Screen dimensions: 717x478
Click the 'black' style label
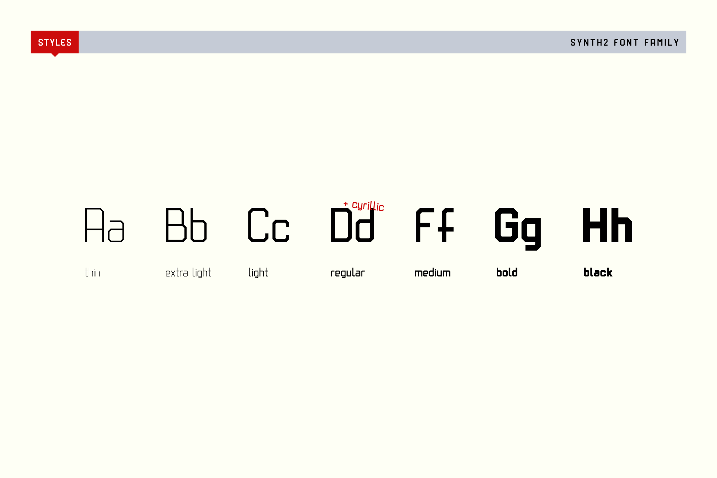click(x=598, y=272)
